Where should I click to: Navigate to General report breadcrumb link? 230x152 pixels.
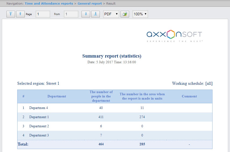click(x=90, y=3)
